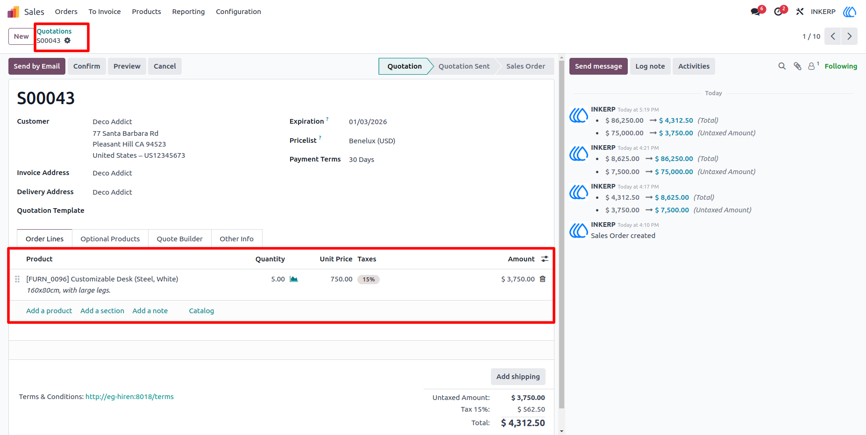Click the New button

coord(21,36)
